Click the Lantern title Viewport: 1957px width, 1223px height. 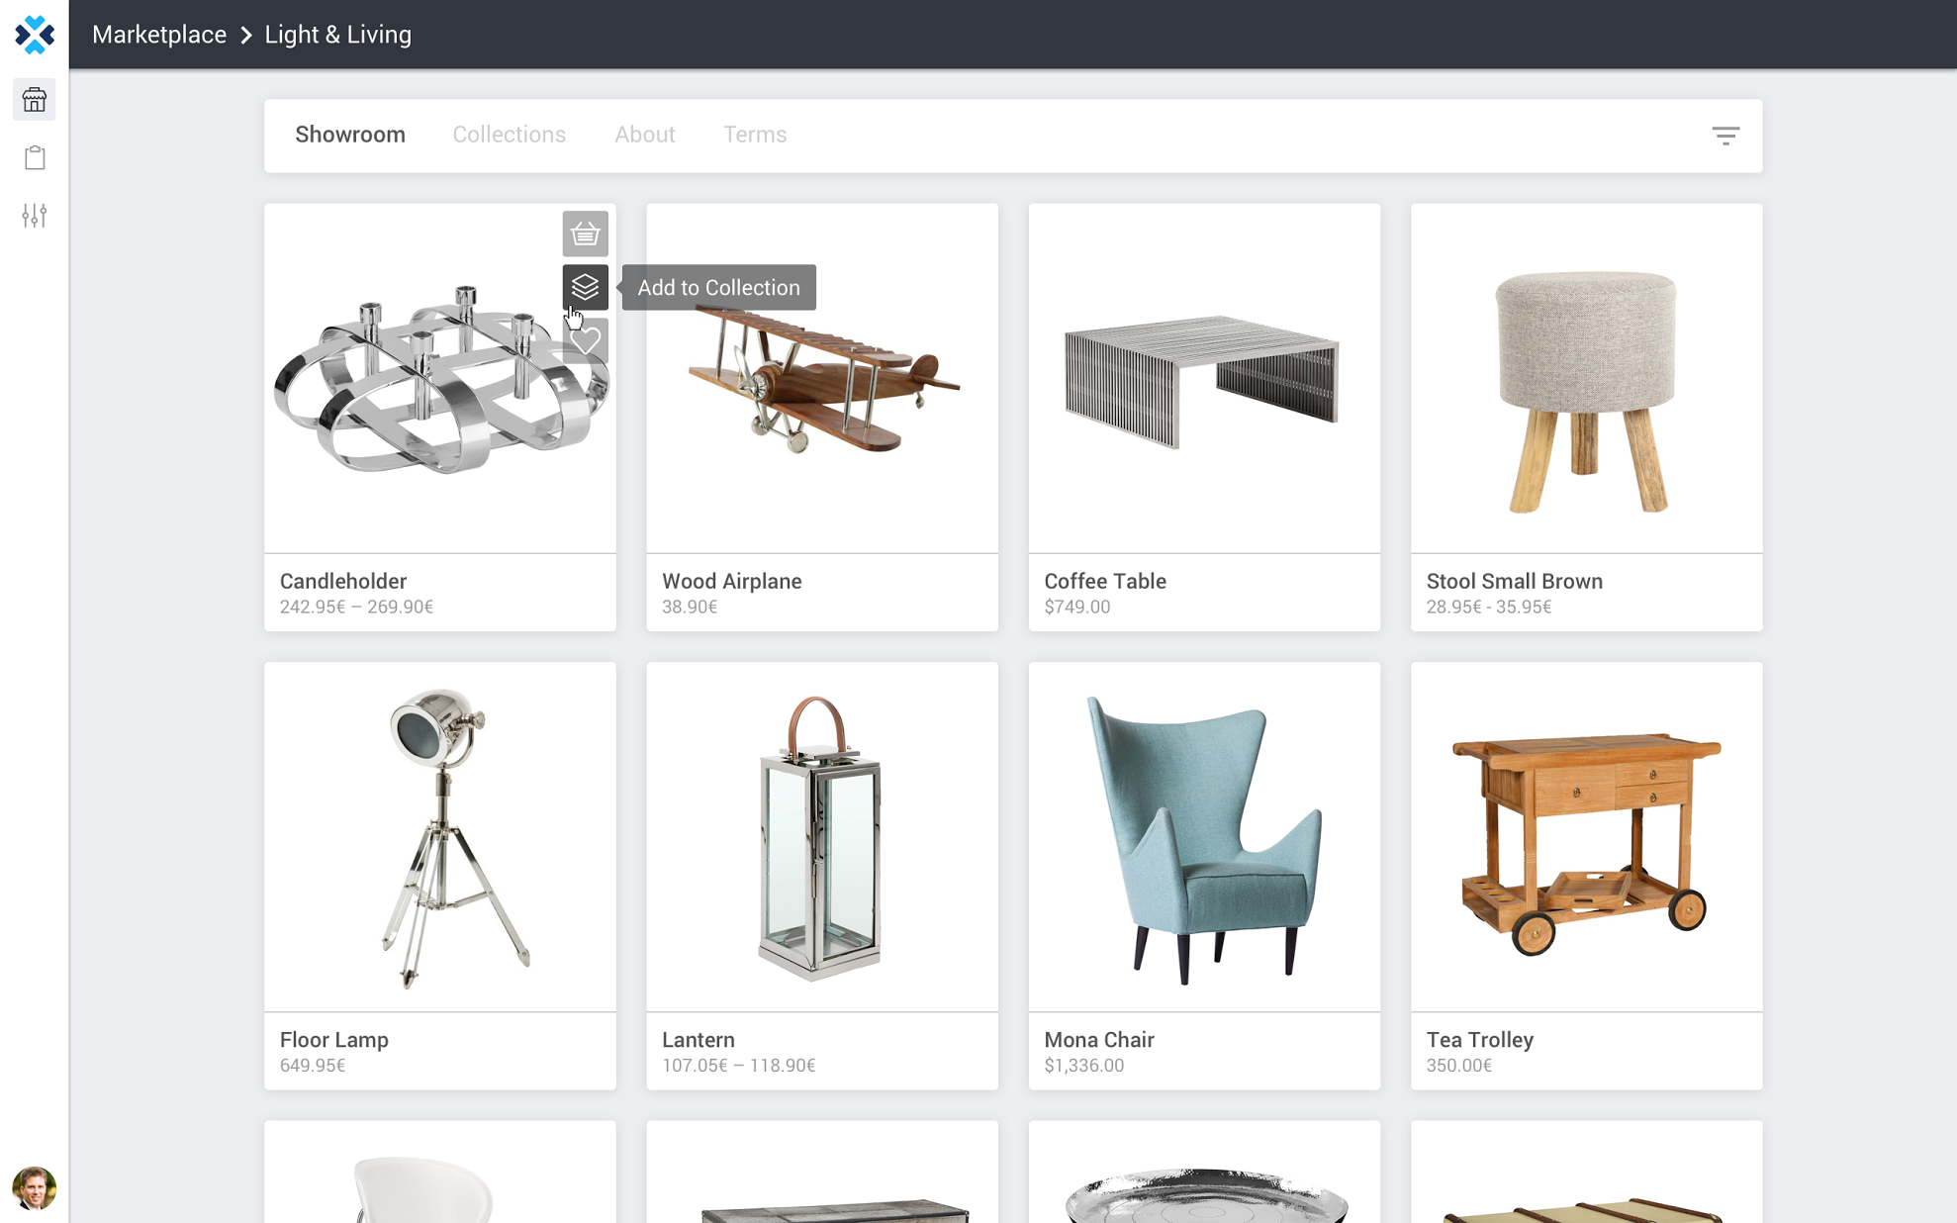(699, 1040)
